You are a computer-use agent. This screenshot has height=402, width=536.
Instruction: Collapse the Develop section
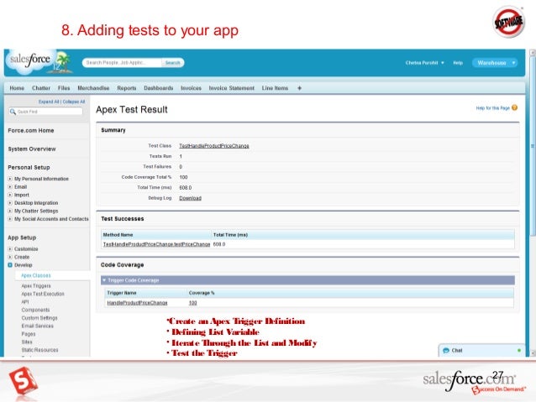(x=10, y=265)
